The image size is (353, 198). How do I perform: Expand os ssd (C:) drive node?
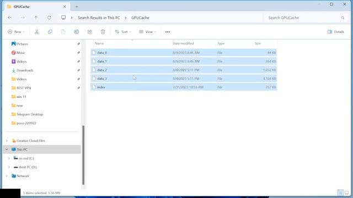point(9,158)
